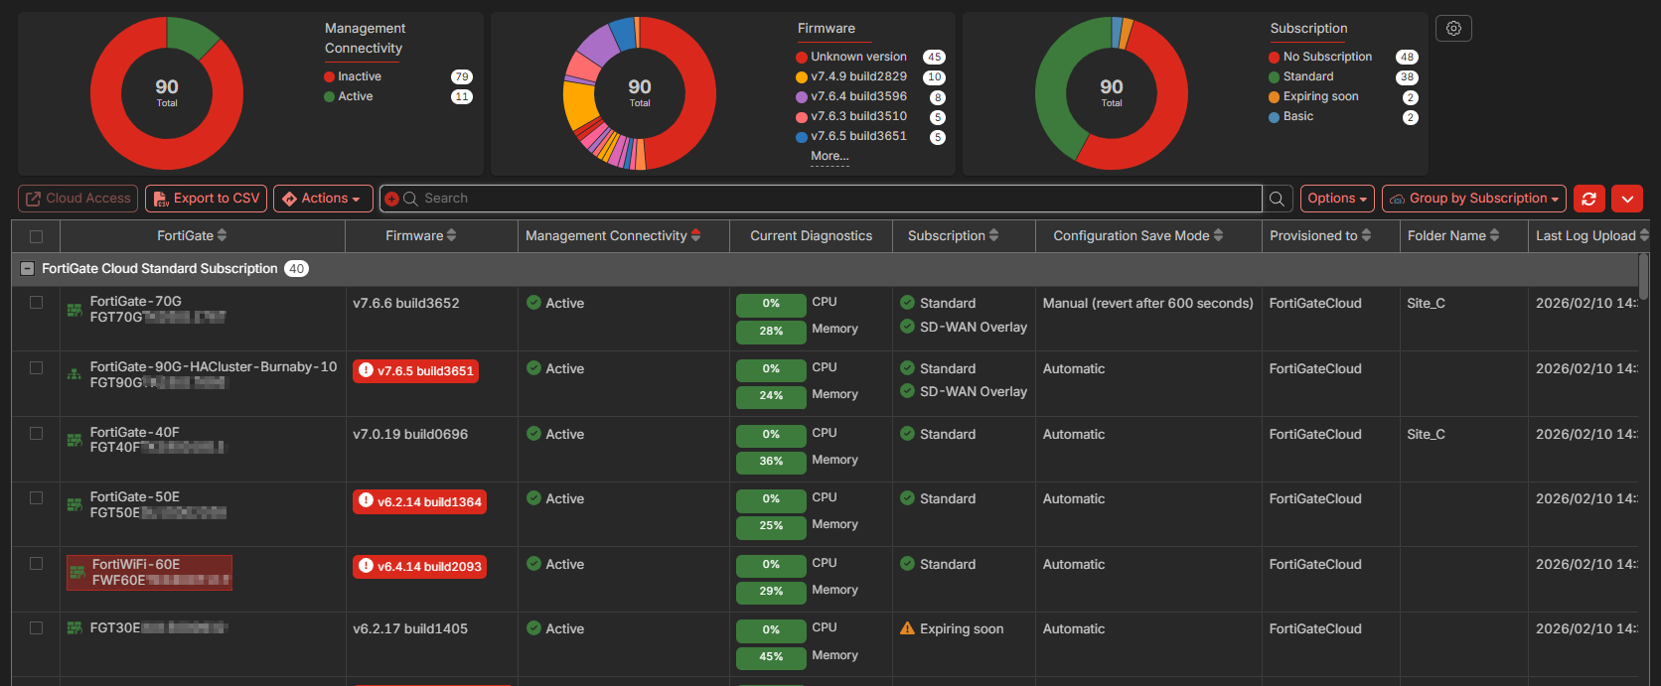Check the FortiWiFi-60E row checkbox
The width and height of the screenshot is (1661, 686).
pos(37,564)
